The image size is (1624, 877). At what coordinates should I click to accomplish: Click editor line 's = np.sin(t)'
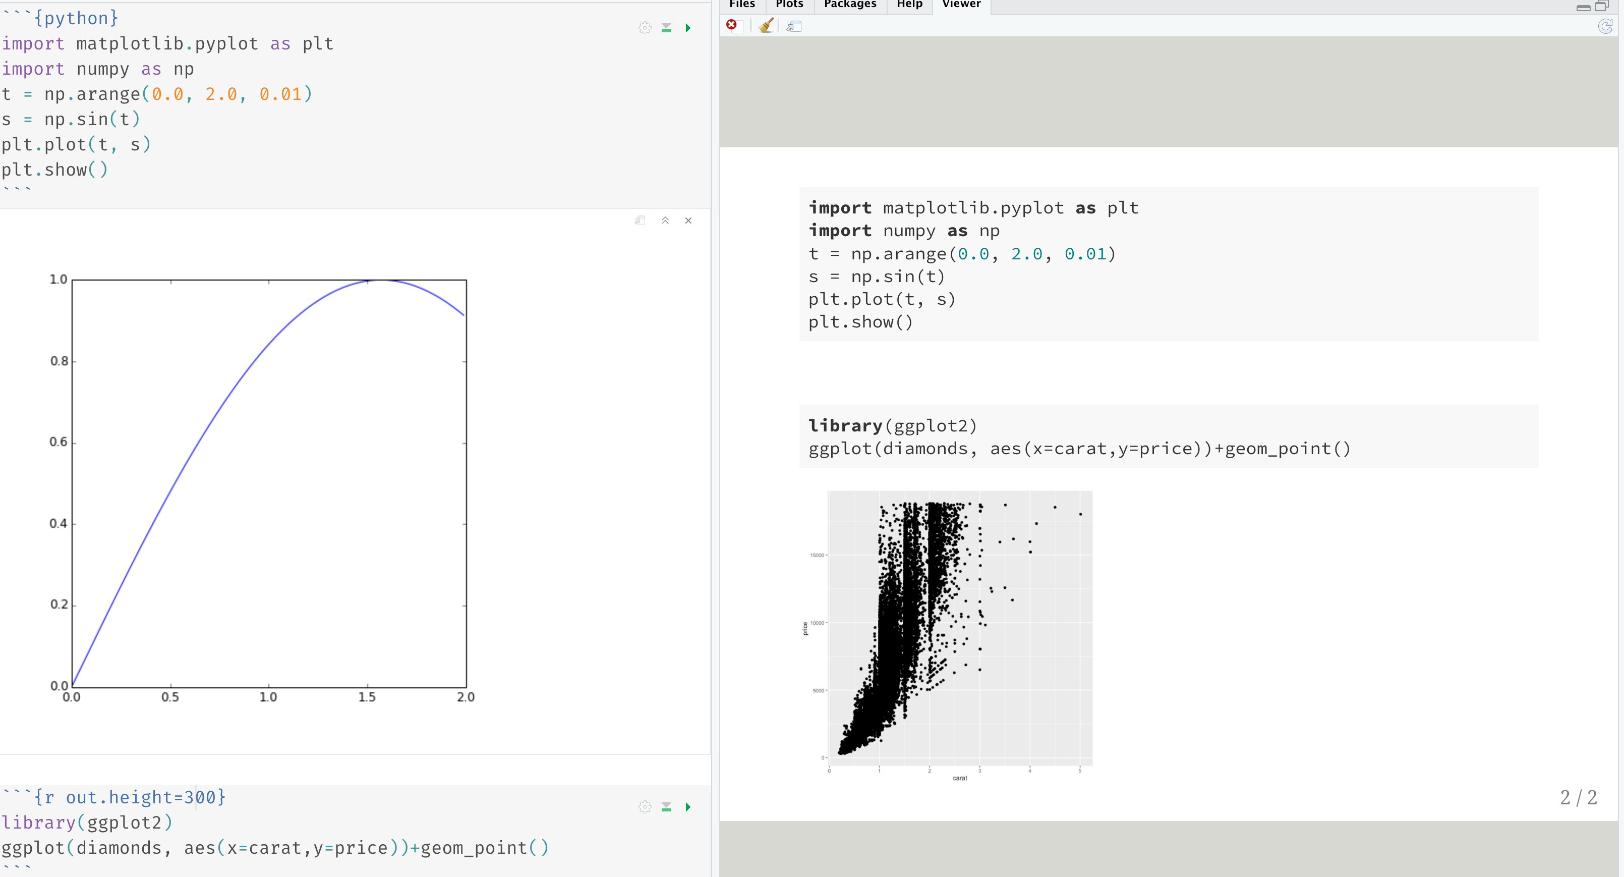71,119
